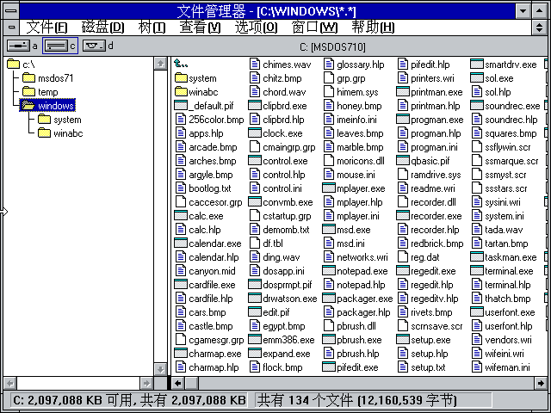Click file list horizontal scroll thumb
551x413 pixels.
pyautogui.click(x=191, y=383)
